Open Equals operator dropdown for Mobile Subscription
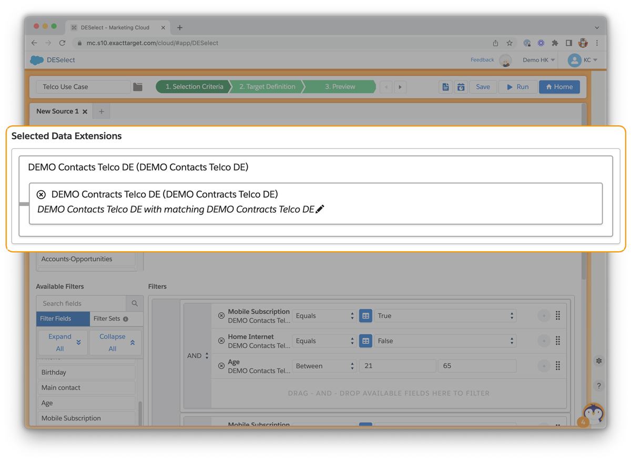The height and width of the screenshot is (461, 631). 324,316
